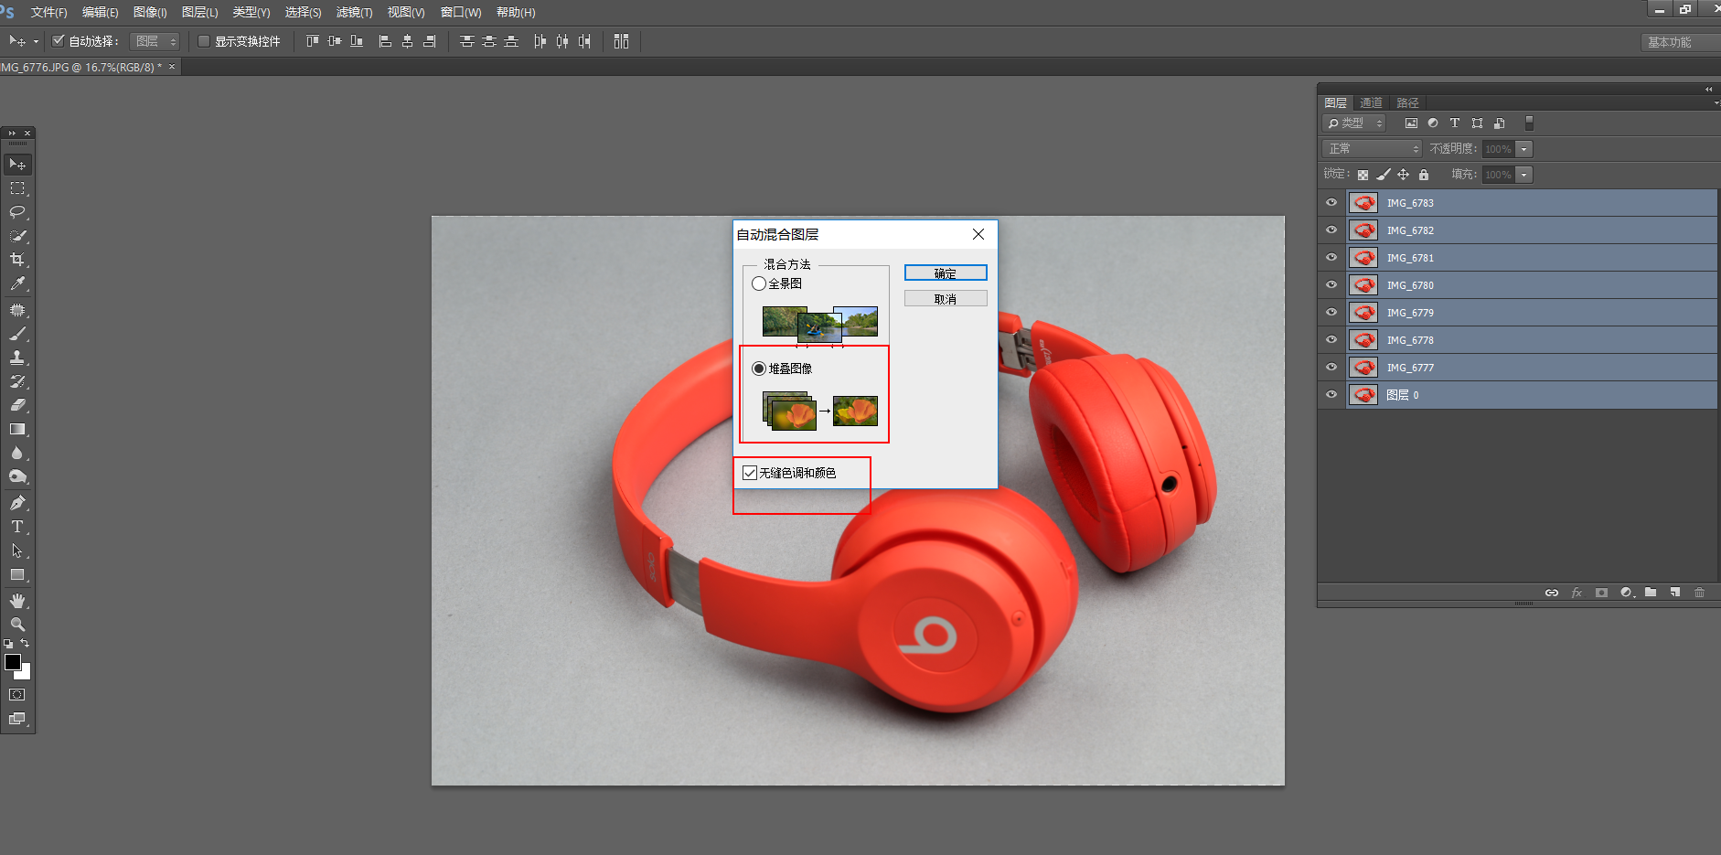Select the Panorama radio option

759,283
